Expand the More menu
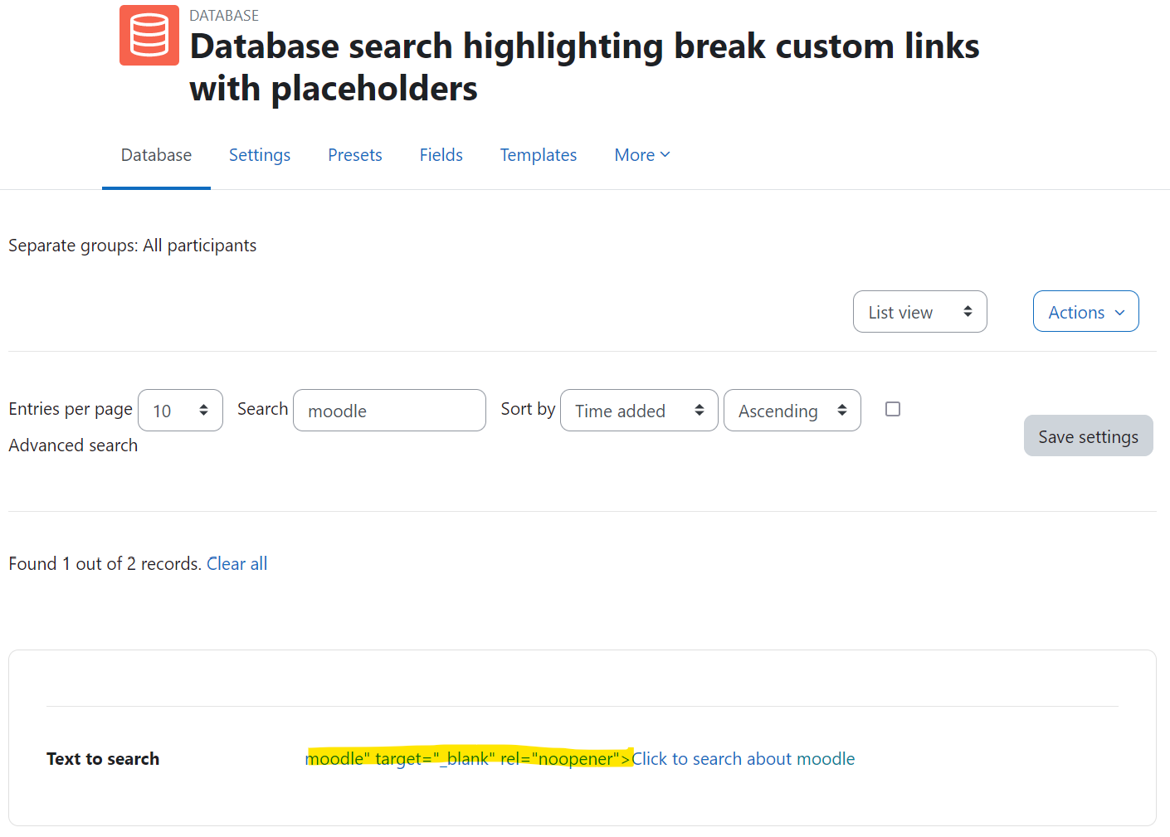 tap(642, 155)
